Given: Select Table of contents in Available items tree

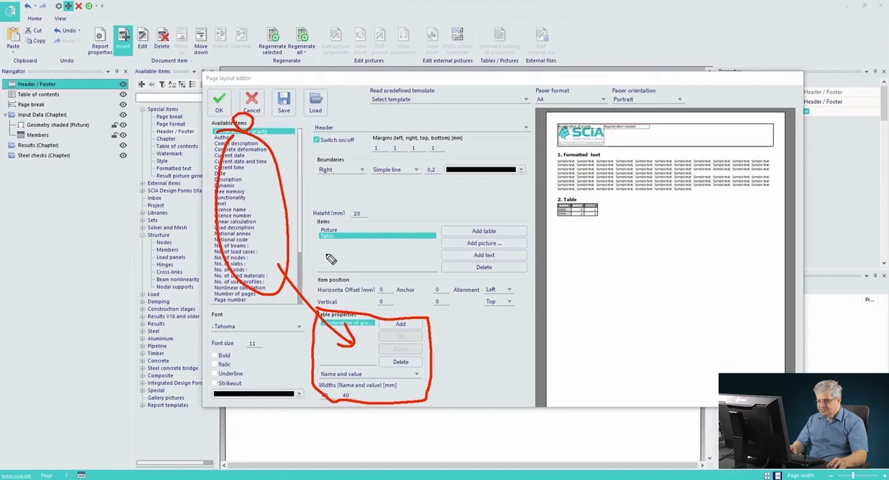Looking at the screenshot, I should coord(177,146).
